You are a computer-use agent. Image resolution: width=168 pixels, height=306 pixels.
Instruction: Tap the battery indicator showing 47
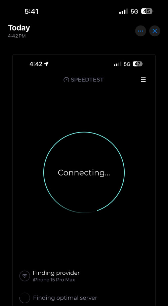pos(138,64)
